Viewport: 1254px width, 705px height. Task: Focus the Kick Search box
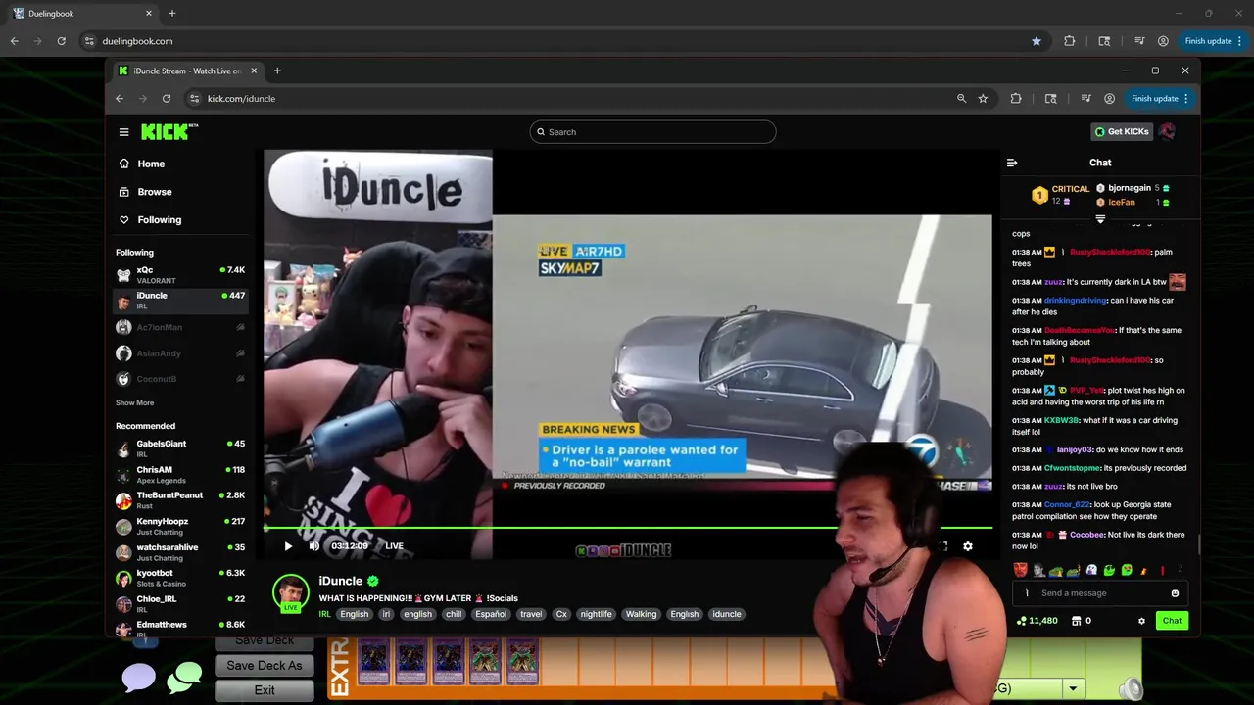(x=652, y=132)
